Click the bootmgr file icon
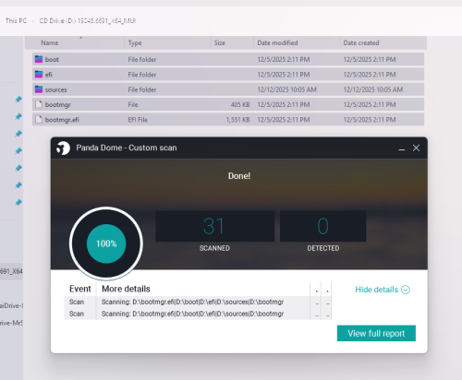Image resolution: width=462 pixels, height=380 pixels. pyautogui.click(x=39, y=104)
